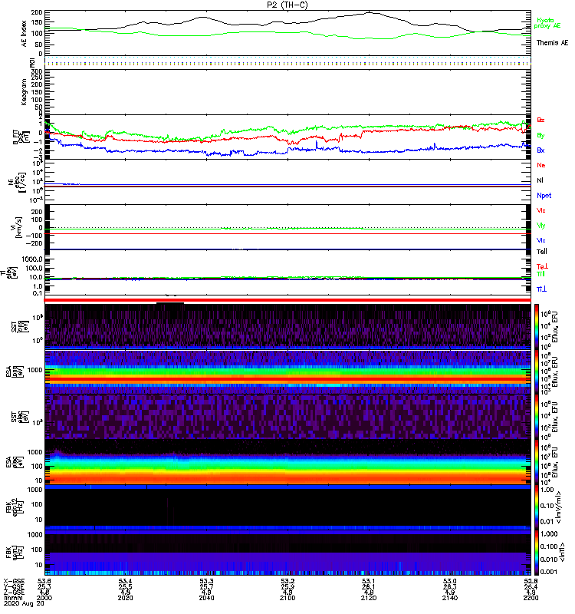575x614 pixels.
Task: Select the Themis AE legend label
Action: pyautogui.click(x=552, y=43)
